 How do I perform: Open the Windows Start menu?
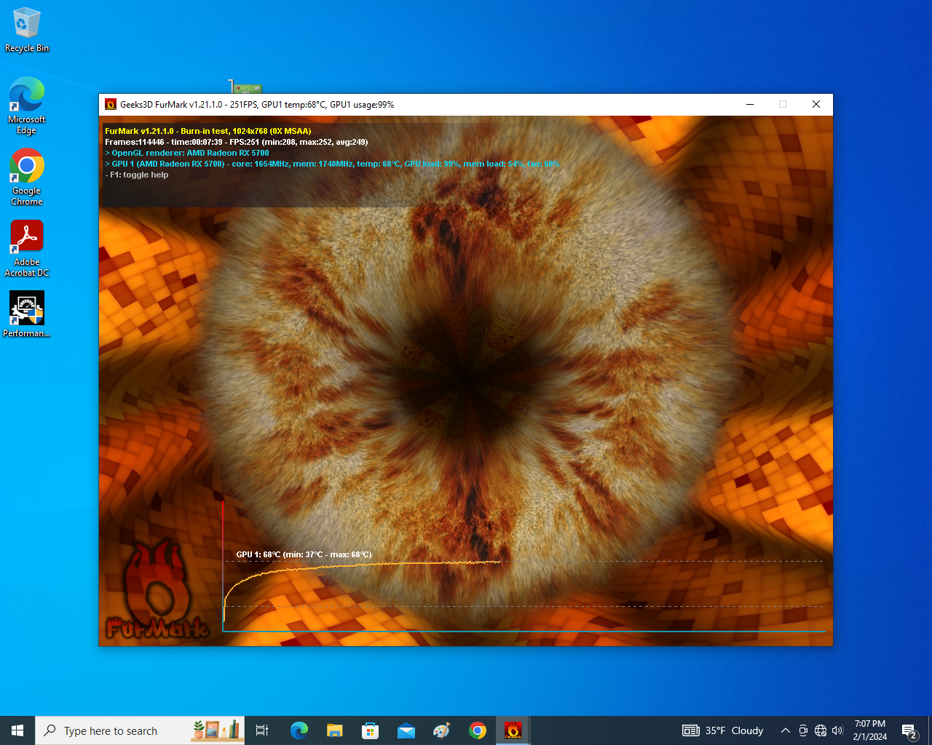(x=17, y=730)
